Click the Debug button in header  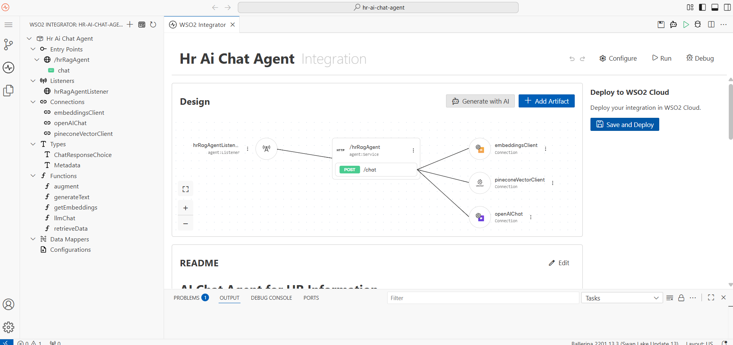coord(700,58)
